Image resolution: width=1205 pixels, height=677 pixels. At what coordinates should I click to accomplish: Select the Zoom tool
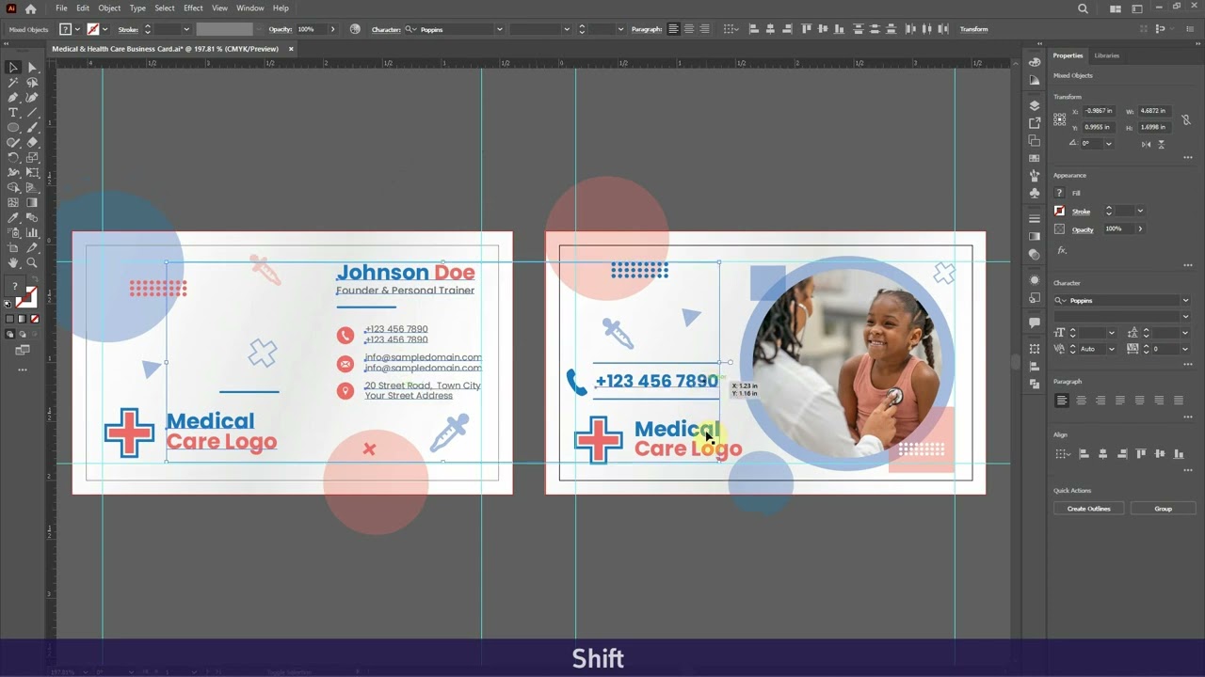point(32,263)
